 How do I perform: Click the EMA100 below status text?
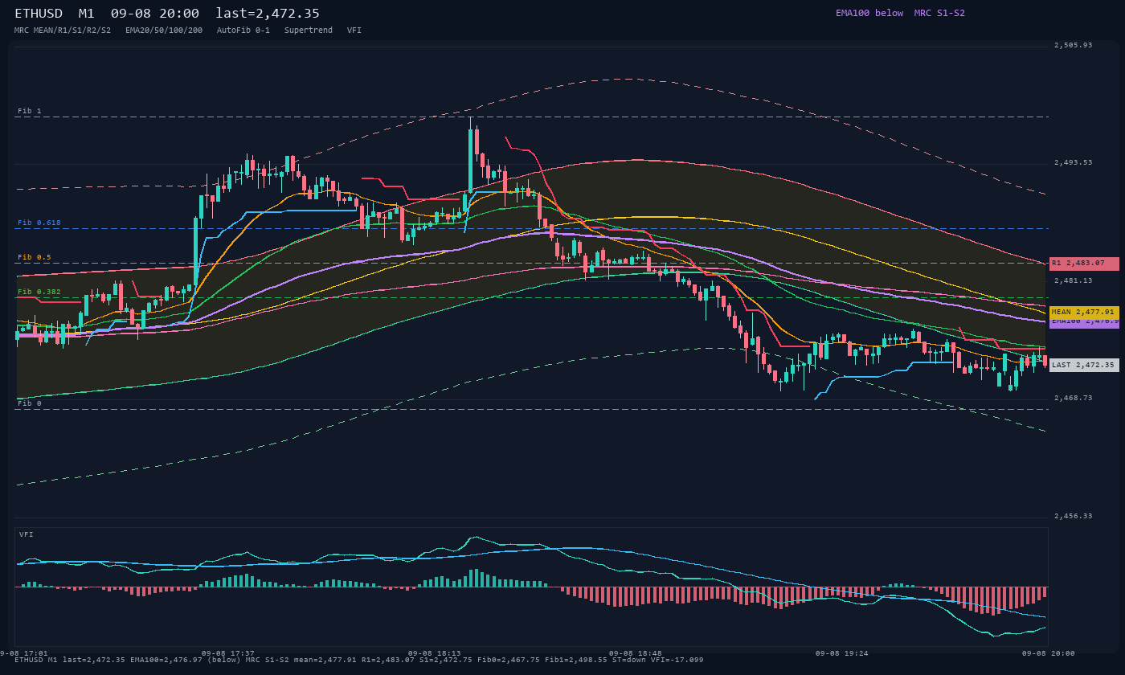[869, 13]
